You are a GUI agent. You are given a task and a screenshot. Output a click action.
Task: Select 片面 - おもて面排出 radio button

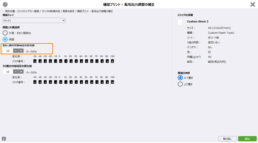tap(5, 33)
